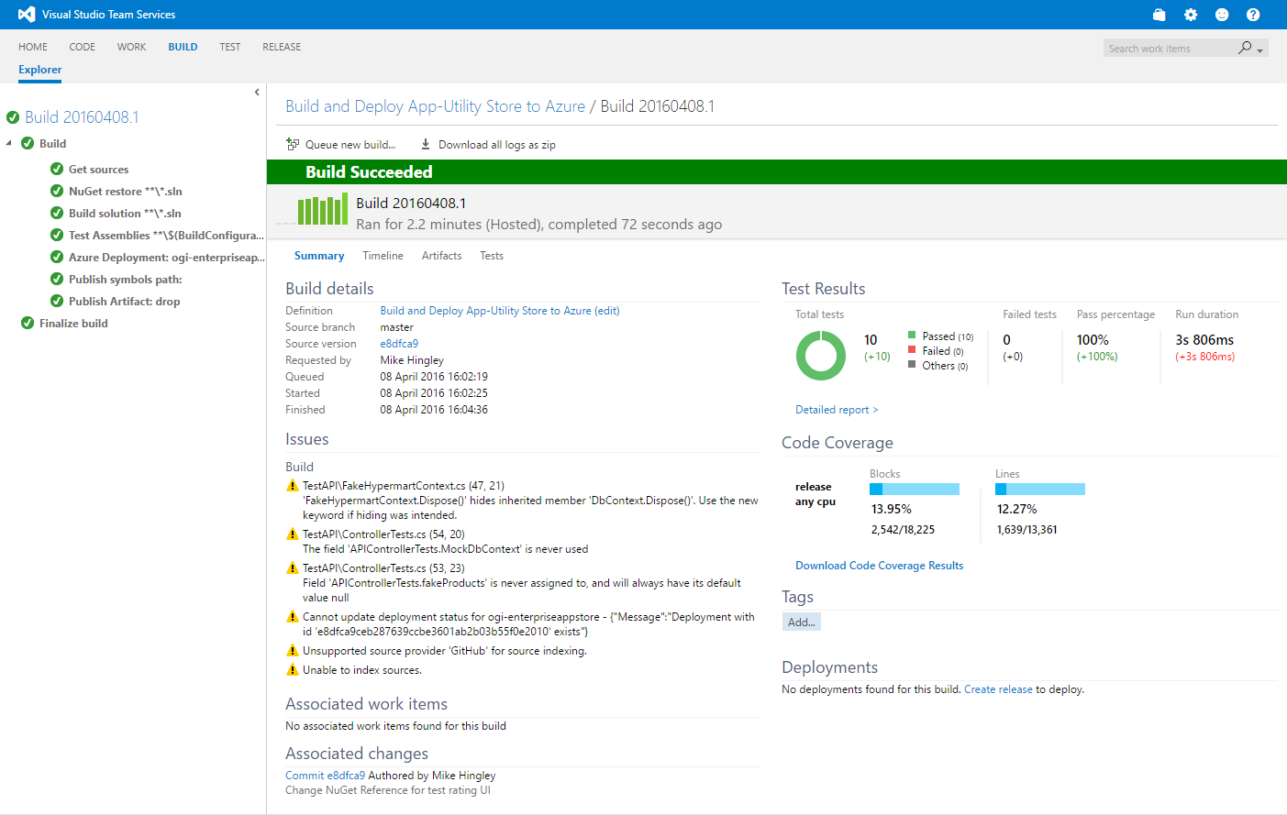
Task: Click green check beside Finalize build
Action: (x=28, y=323)
